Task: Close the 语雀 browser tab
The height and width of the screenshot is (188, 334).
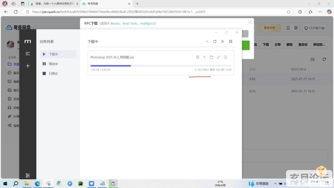Action: tap(77, 4)
